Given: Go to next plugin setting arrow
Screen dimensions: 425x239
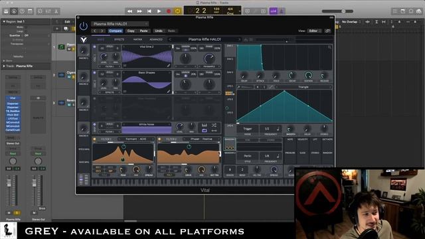Looking at the screenshot, I should click(102, 31).
